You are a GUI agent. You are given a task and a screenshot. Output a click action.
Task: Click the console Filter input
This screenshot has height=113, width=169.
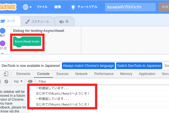(103, 82)
